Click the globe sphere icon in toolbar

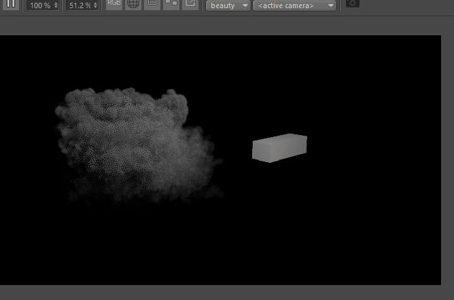coord(133,4)
